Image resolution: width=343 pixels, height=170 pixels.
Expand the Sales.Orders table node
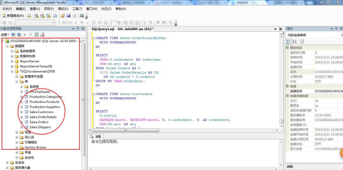point(22,122)
